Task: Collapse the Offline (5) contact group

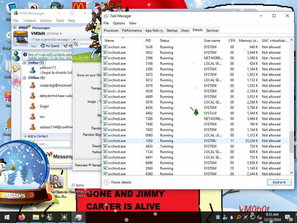Action: pyautogui.click(x=24, y=78)
